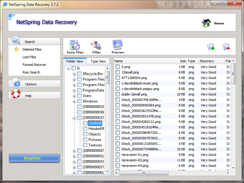Check the neravaren-01.png checkbox
This screenshot has width=244, height=183.
coord(117,155)
